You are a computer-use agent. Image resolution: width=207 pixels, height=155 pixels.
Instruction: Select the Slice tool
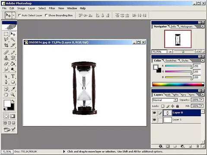pos(13,45)
